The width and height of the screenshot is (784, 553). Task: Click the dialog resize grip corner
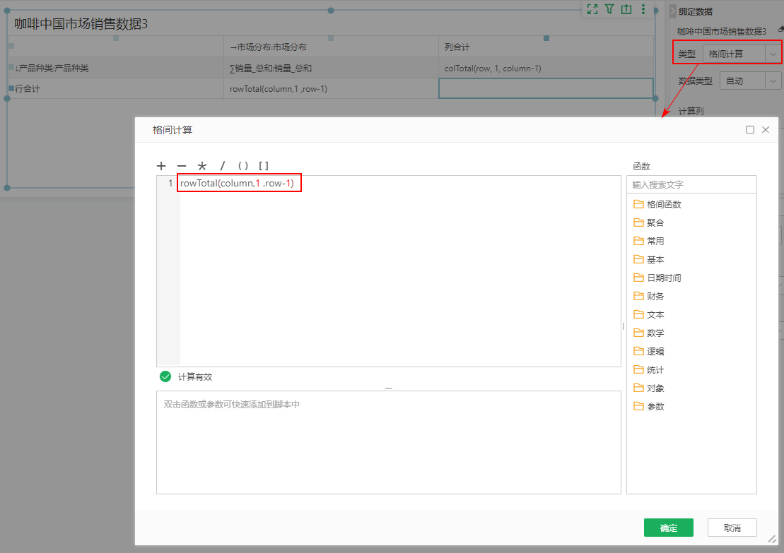pyautogui.click(x=773, y=540)
